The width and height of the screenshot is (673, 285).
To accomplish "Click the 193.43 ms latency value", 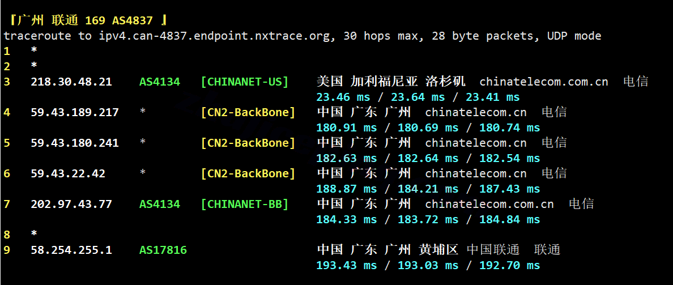I will point(346,265).
